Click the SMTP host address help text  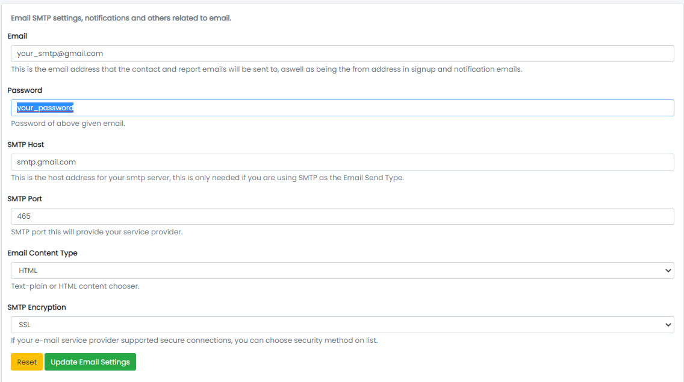[x=207, y=178]
